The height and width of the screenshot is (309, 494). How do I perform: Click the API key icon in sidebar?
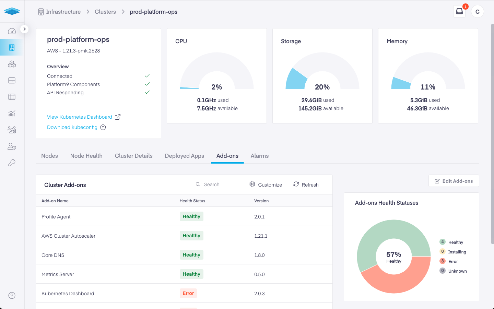point(12,163)
